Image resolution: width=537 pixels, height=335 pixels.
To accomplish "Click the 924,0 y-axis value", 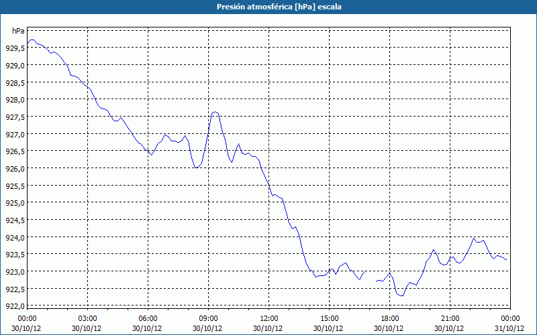I will (x=15, y=237).
